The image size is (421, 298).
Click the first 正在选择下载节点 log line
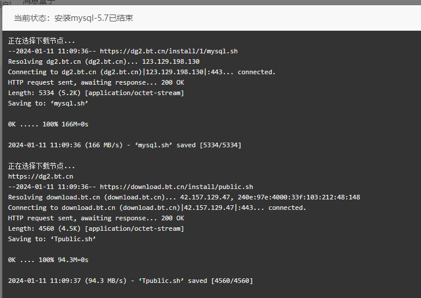[41, 41]
